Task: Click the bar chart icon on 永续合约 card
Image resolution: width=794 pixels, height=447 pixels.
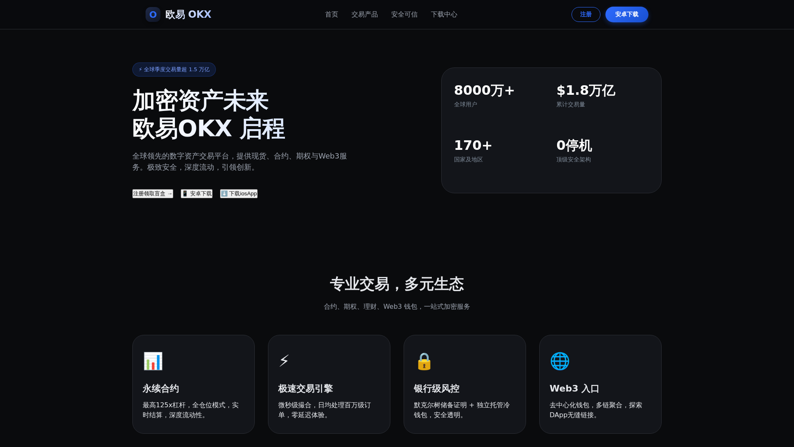Action: click(x=153, y=361)
